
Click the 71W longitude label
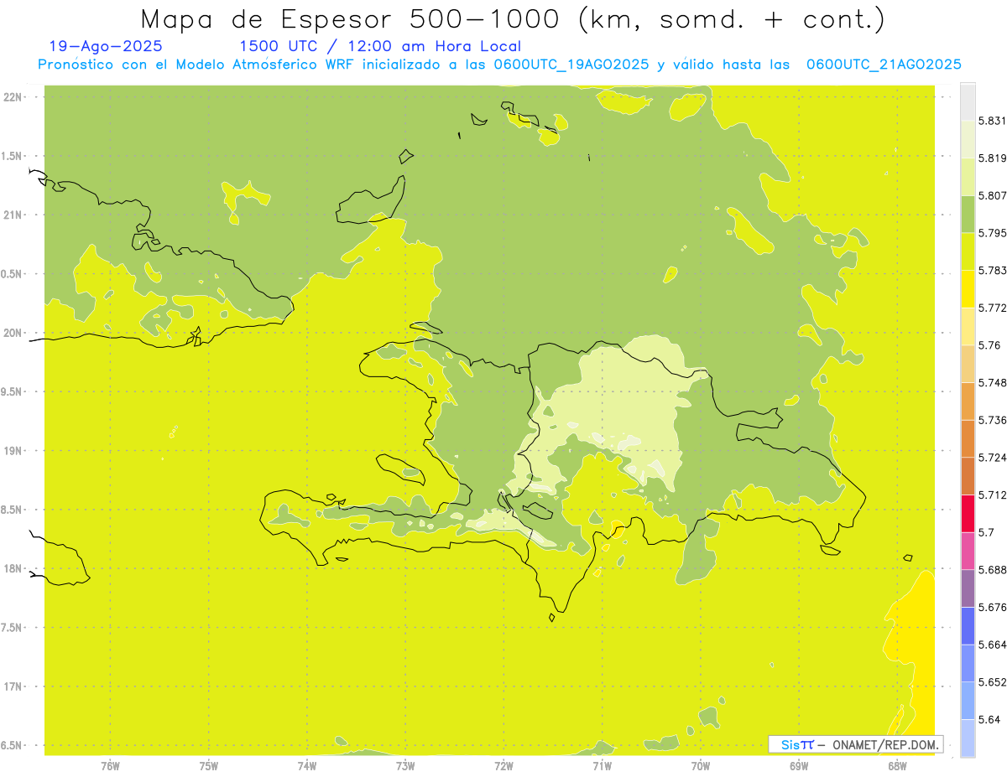click(602, 765)
